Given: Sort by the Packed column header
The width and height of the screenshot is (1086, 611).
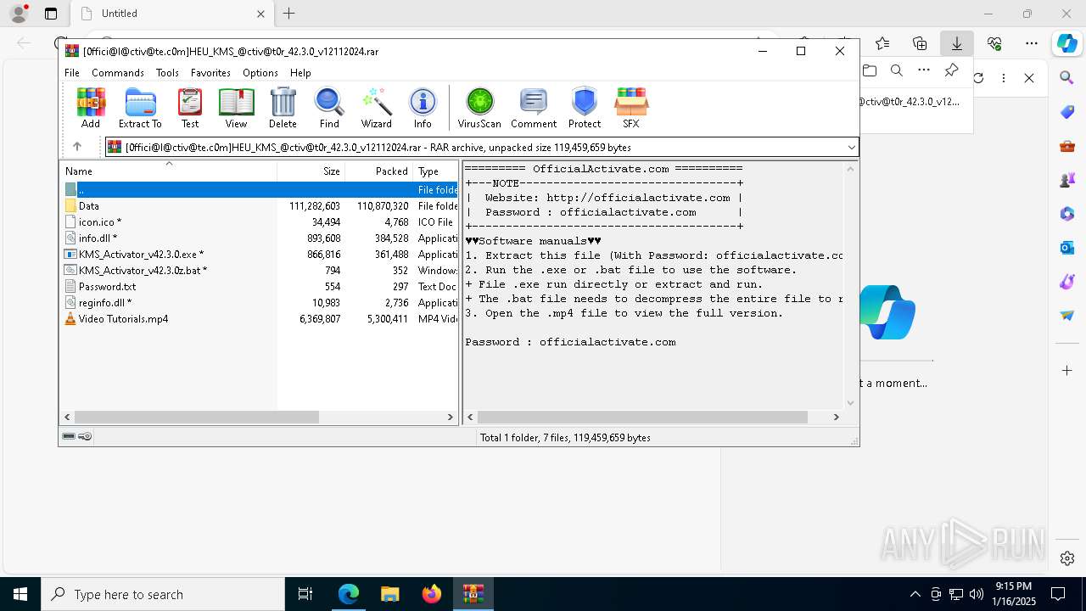Looking at the screenshot, I should click(x=378, y=171).
